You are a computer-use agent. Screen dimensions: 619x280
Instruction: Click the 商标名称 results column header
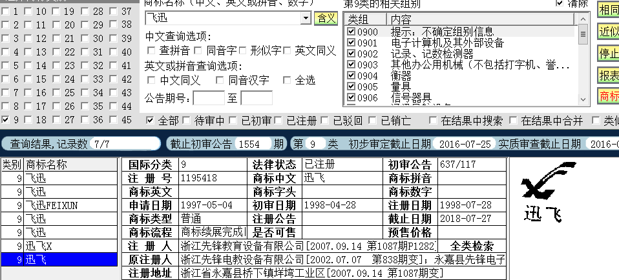71,165
